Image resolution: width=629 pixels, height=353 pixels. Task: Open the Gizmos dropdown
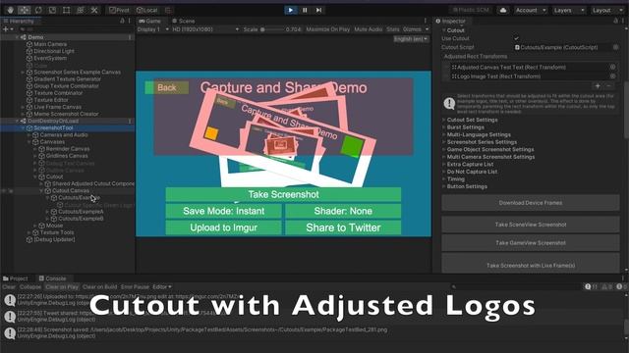pyautogui.click(x=416, y=29)
